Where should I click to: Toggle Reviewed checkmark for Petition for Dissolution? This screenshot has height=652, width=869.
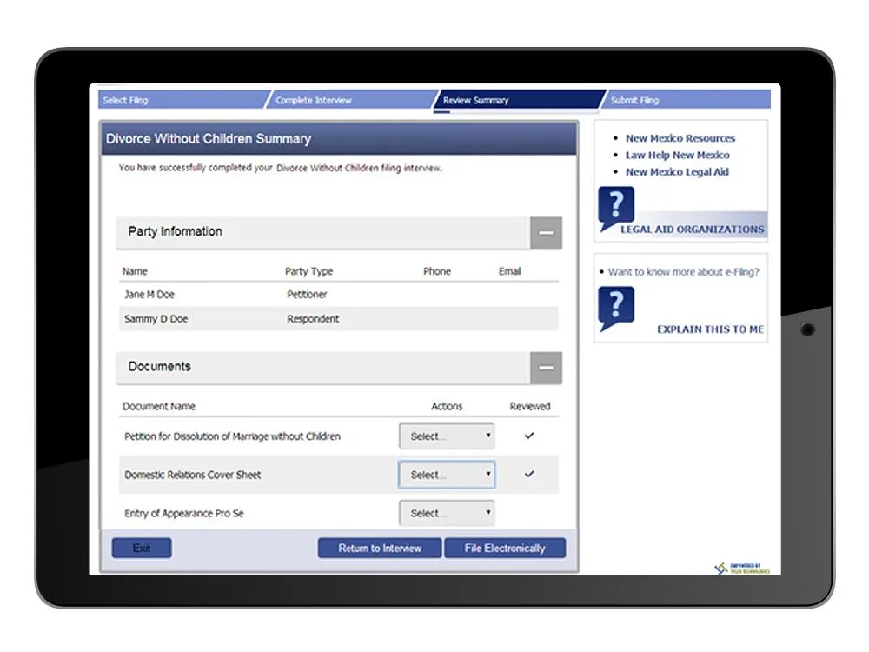(x=529, y=436)
